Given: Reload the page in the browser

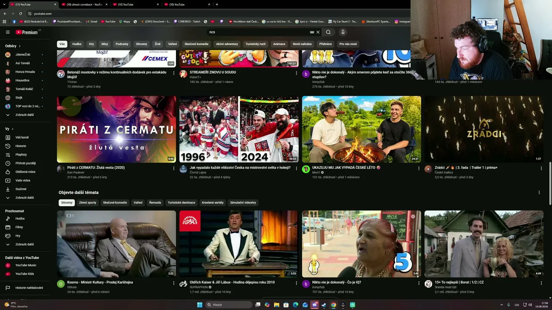Looking at the screenshot, I should (20, 14).
